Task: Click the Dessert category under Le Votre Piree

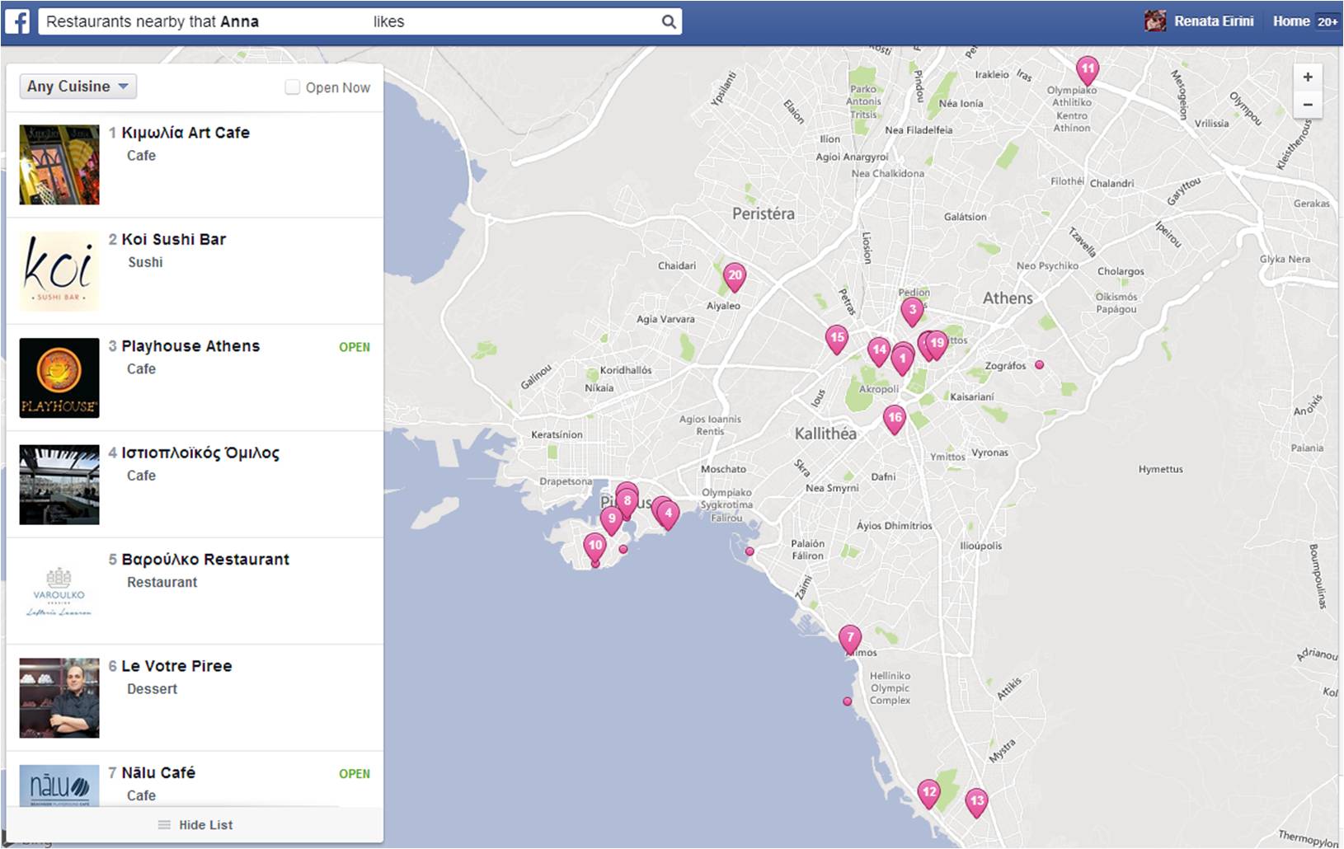Action: [153, 689]
